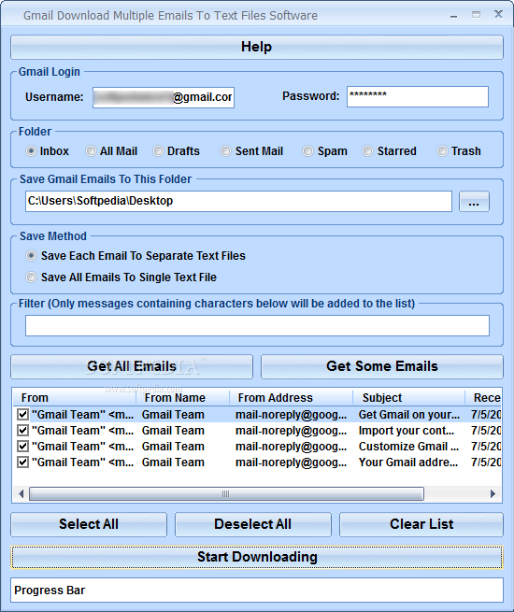Click the horizontal scrollbar thumb
This screenshot has height=612, width=514.
(x=226, y=494)
